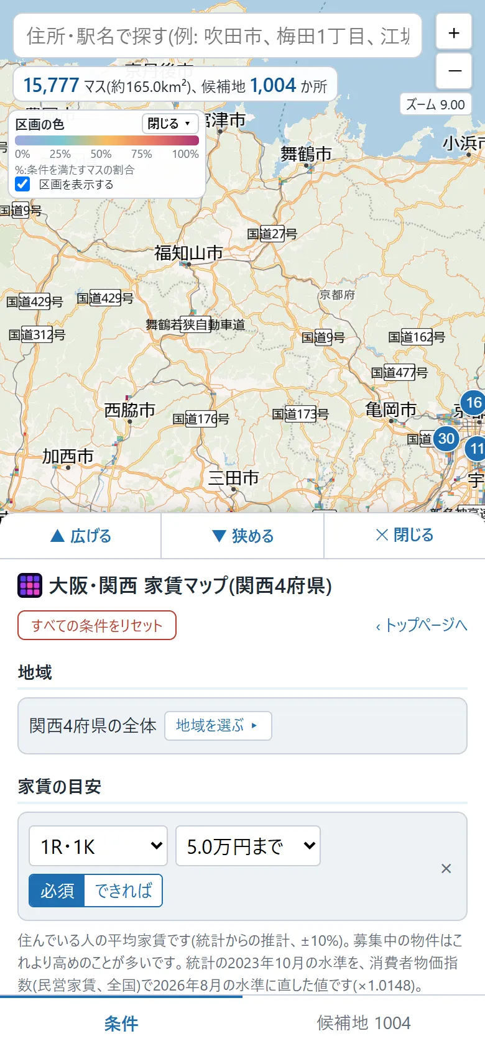This screenshot has height=1049, width=485.
Task: Open the 5.0万円まで rent limit dropdown
Action: coord(248,846)
